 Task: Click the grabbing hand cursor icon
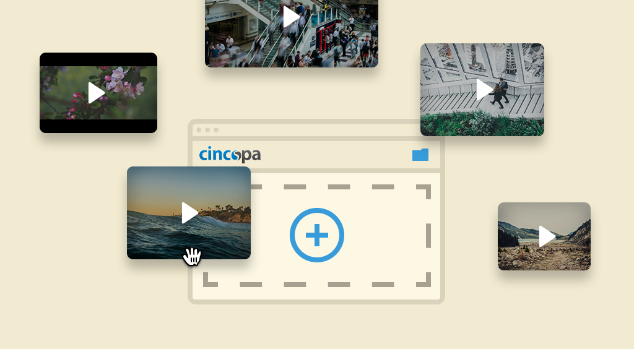coord(193,256)
